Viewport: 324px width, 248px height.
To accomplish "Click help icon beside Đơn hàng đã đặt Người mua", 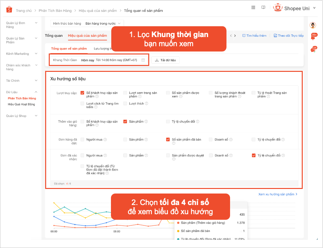I will coord(105,140).
